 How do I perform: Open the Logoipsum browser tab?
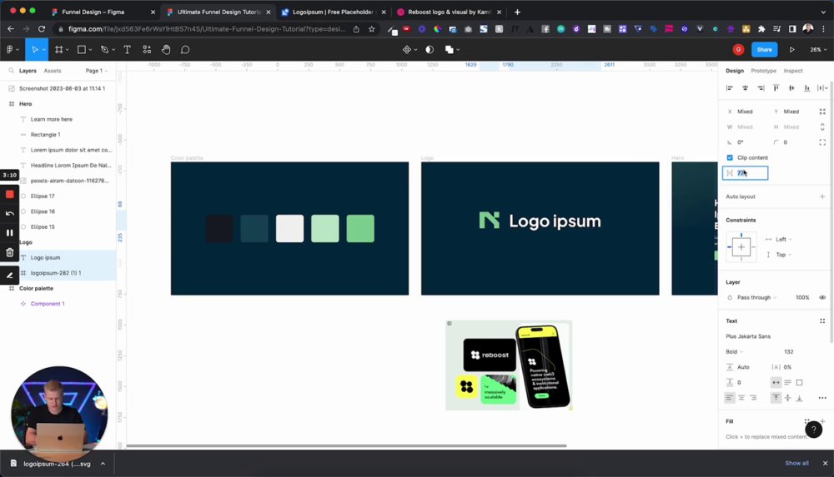pos(334,12)
